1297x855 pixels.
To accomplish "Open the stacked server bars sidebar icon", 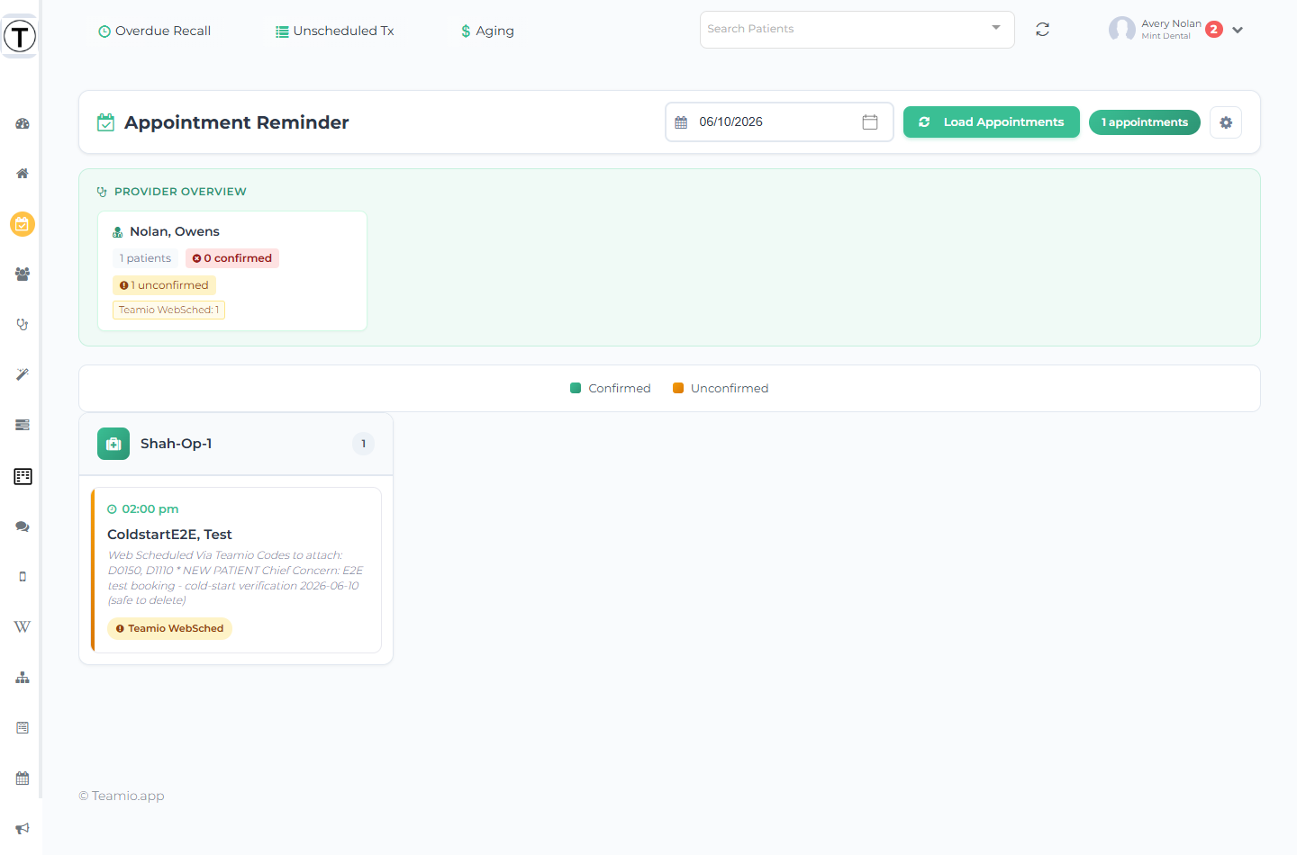I will [x=23, y=425].
